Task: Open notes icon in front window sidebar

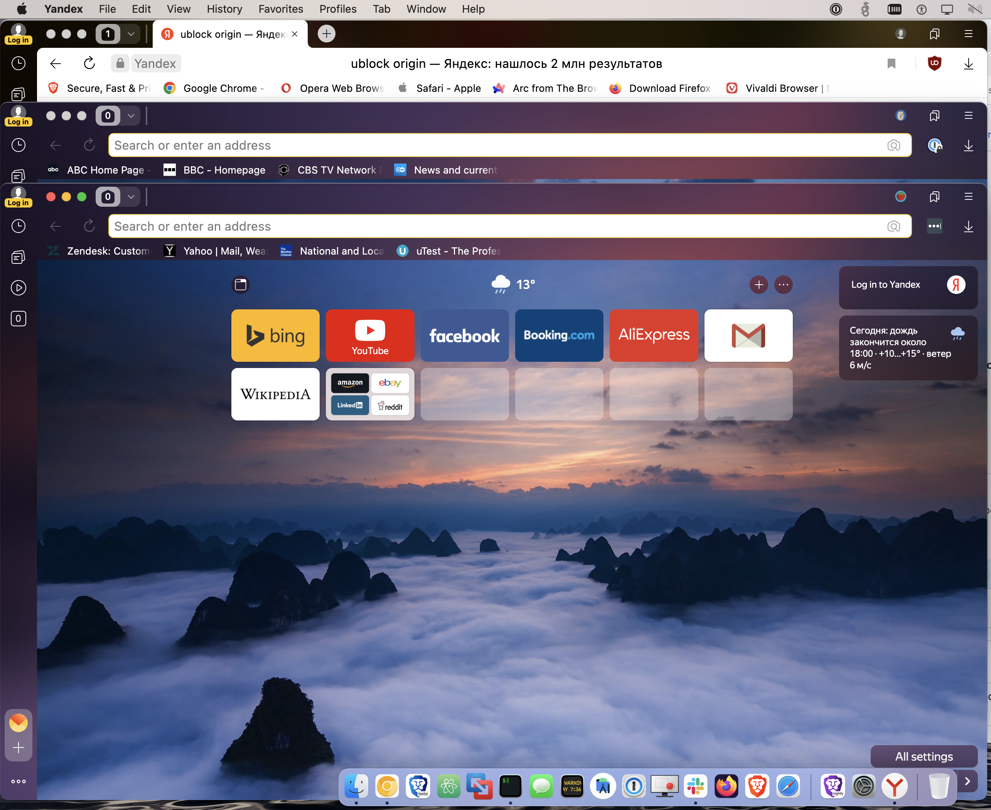Action: [x=18, y=257]
